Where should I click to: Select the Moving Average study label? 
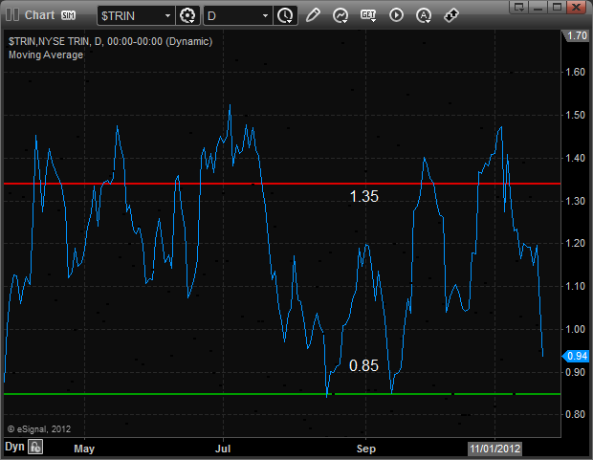46,55
